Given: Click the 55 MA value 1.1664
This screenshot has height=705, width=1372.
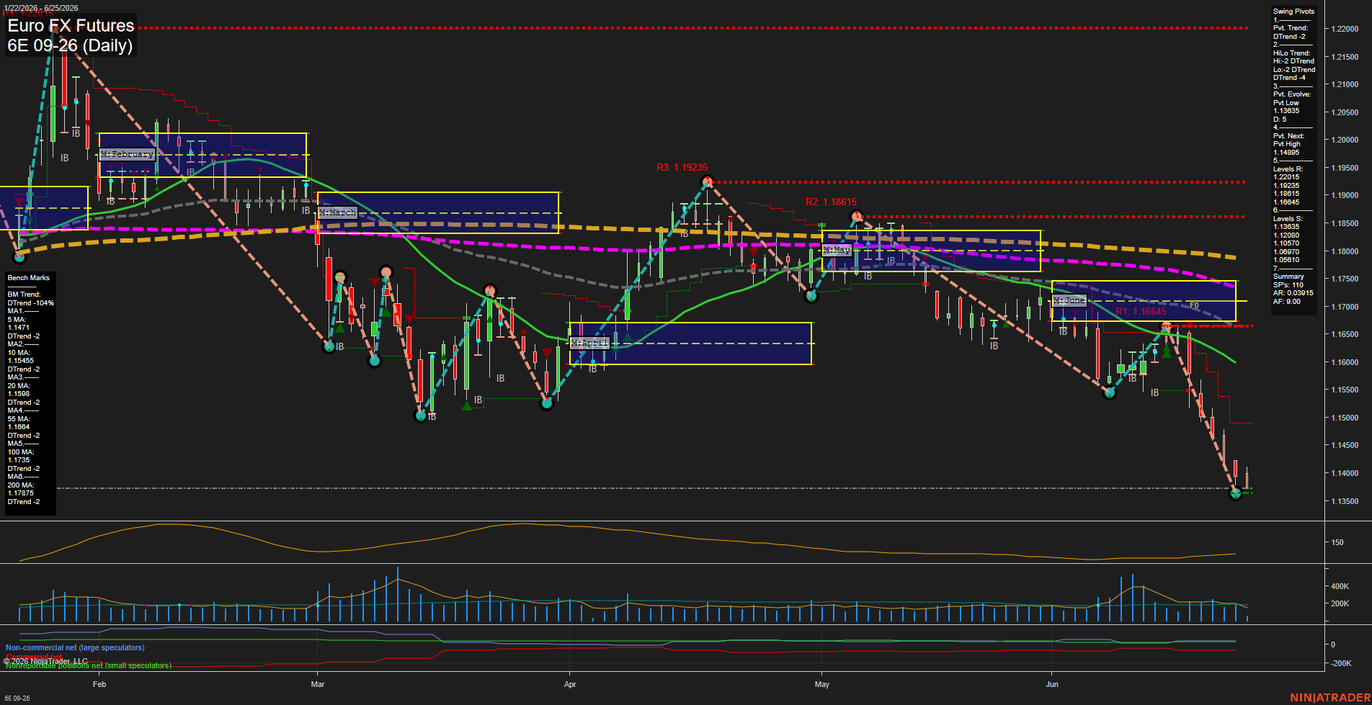Looking at the screenshot, I should (x=19, y=427).
